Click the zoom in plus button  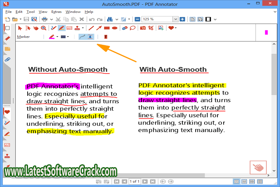[x=182, y=19]
